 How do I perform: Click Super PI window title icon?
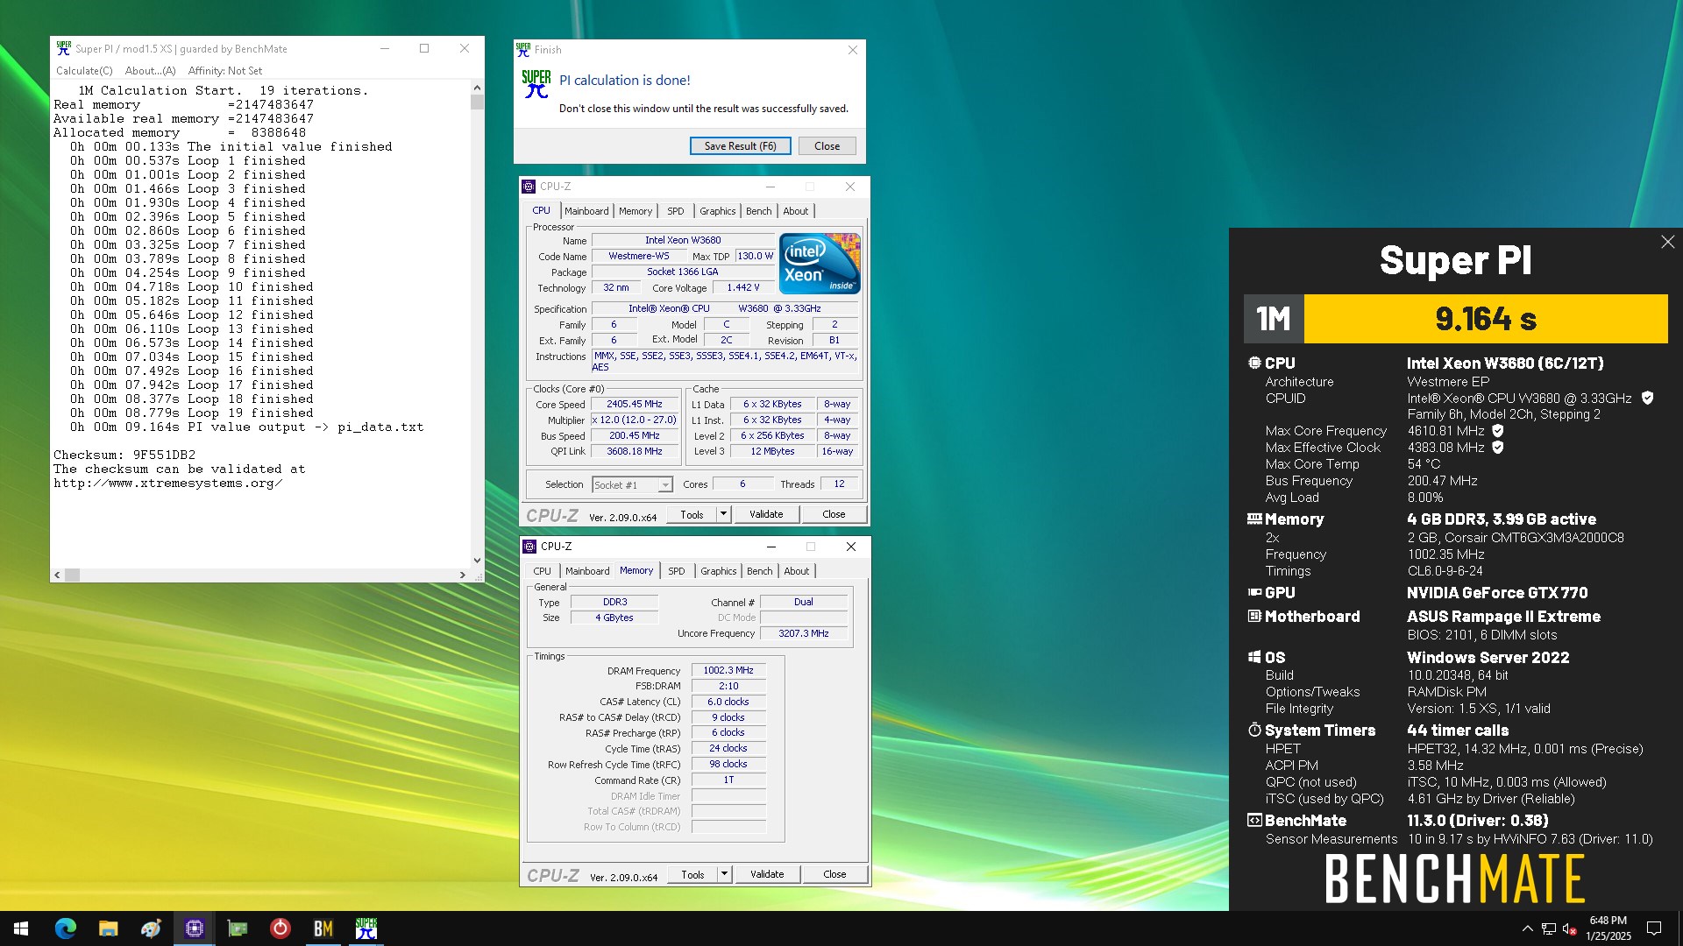(64, 48)
